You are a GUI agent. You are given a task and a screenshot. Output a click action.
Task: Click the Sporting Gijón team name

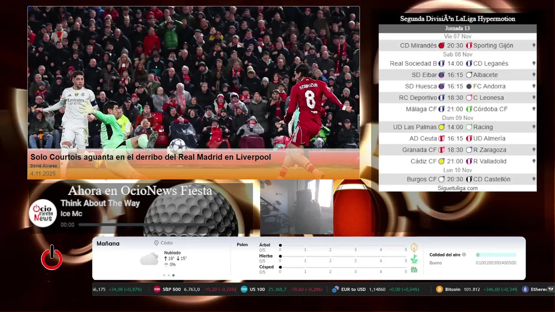493,45
